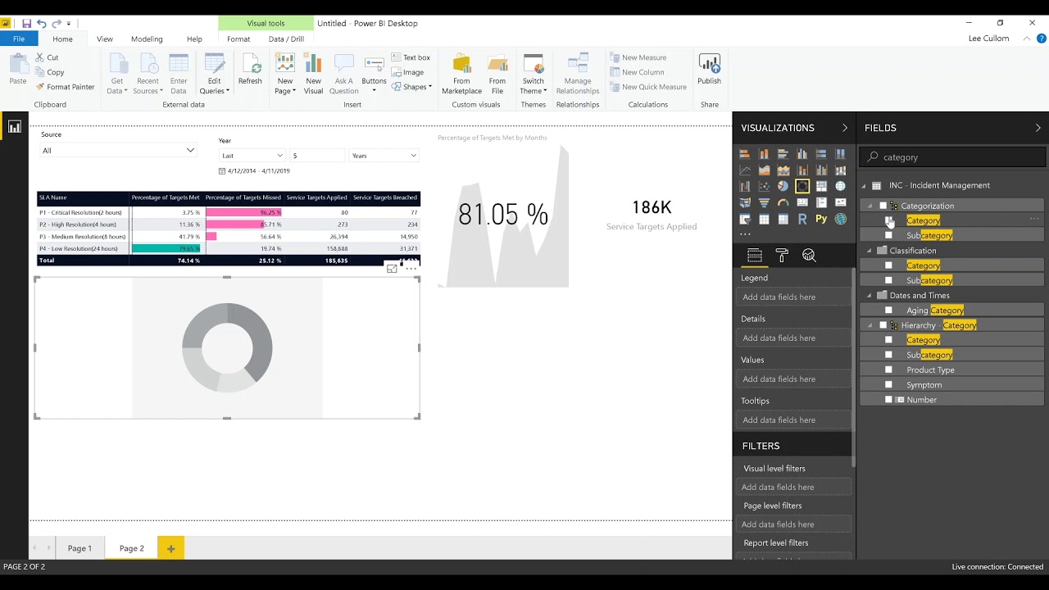Select the ArcGIS map visual
The image size is (1049, 590).
click(x=840, y=219)
